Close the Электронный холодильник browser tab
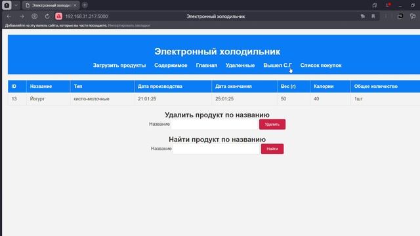This screenshot has width=420, height=236. click(x=75, y=5)
